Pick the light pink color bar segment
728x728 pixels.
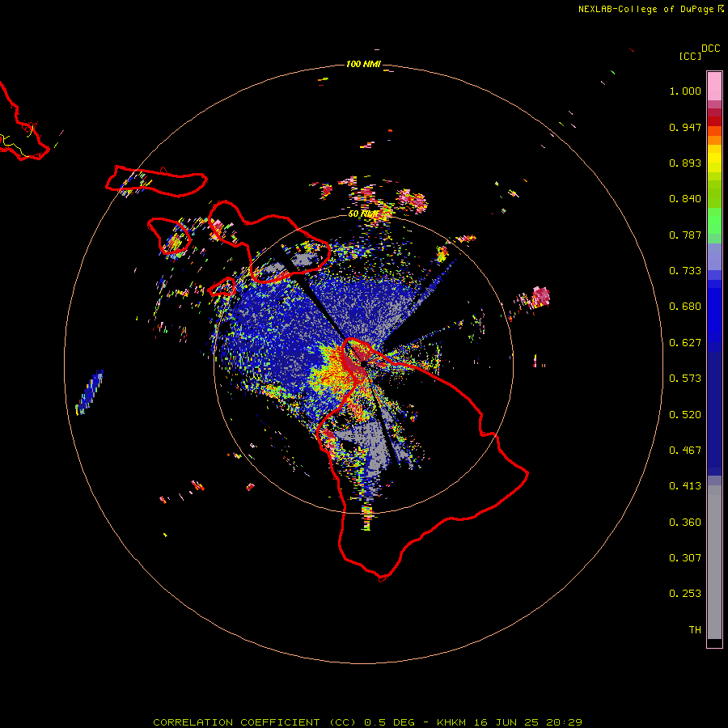(x=714, y=87)
